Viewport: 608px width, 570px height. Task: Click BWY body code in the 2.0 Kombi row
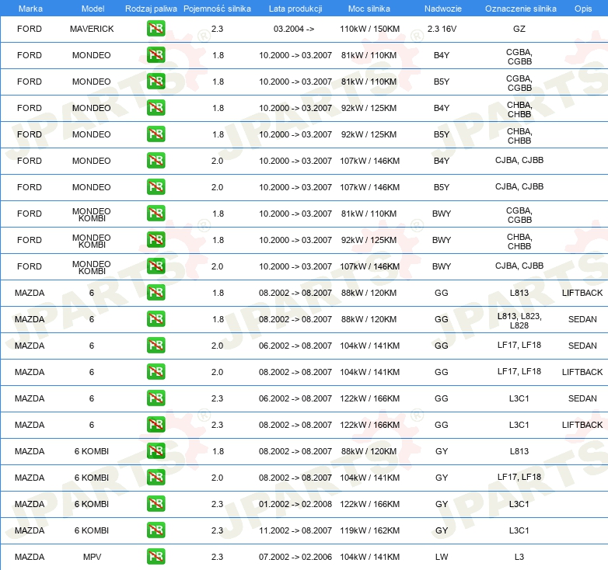tap(442, 266)
